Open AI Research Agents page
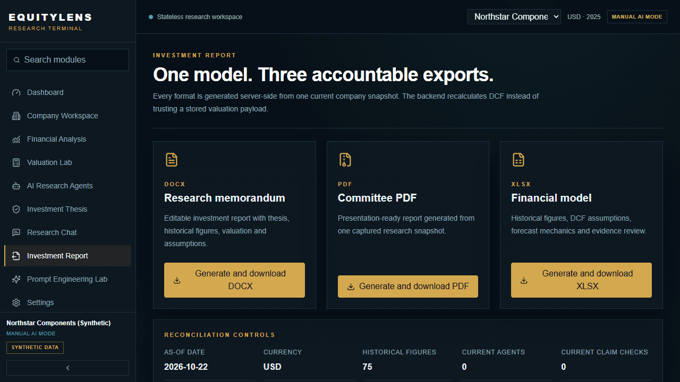Image resolution: width=680 pixels, height=382 pixels. pos(67,186)
